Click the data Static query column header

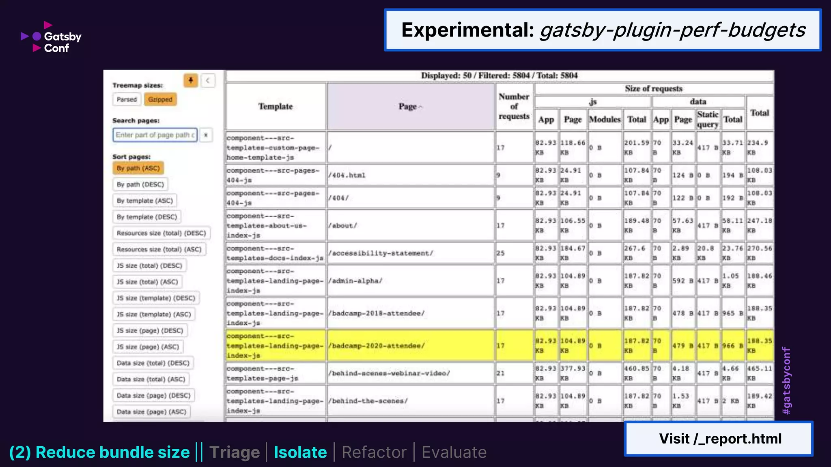pos(708,120)
